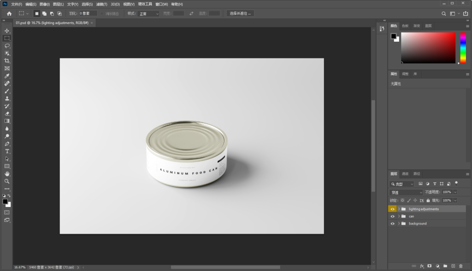Select the Blur tool

click(x=7, y=128)
